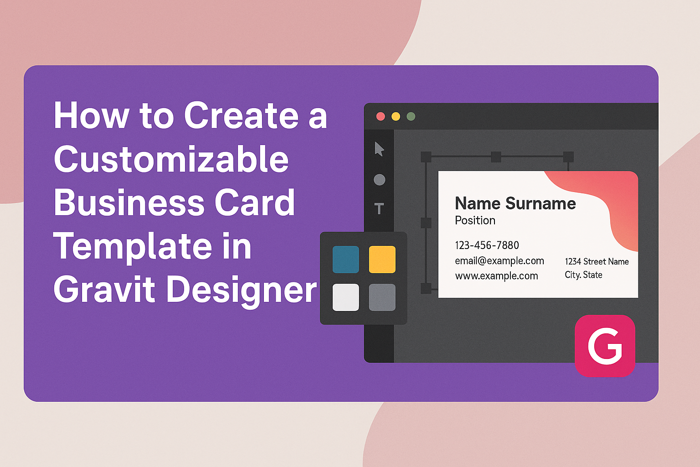Click the 'Name Surname' text on card
Screen dimensions: 700x467
pyautogui.click(x=515, y=203)
